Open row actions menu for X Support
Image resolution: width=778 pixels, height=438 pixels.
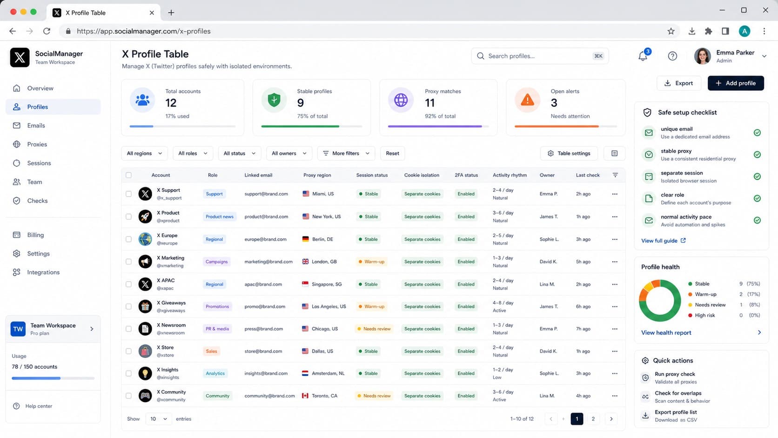tap(615, 194)
